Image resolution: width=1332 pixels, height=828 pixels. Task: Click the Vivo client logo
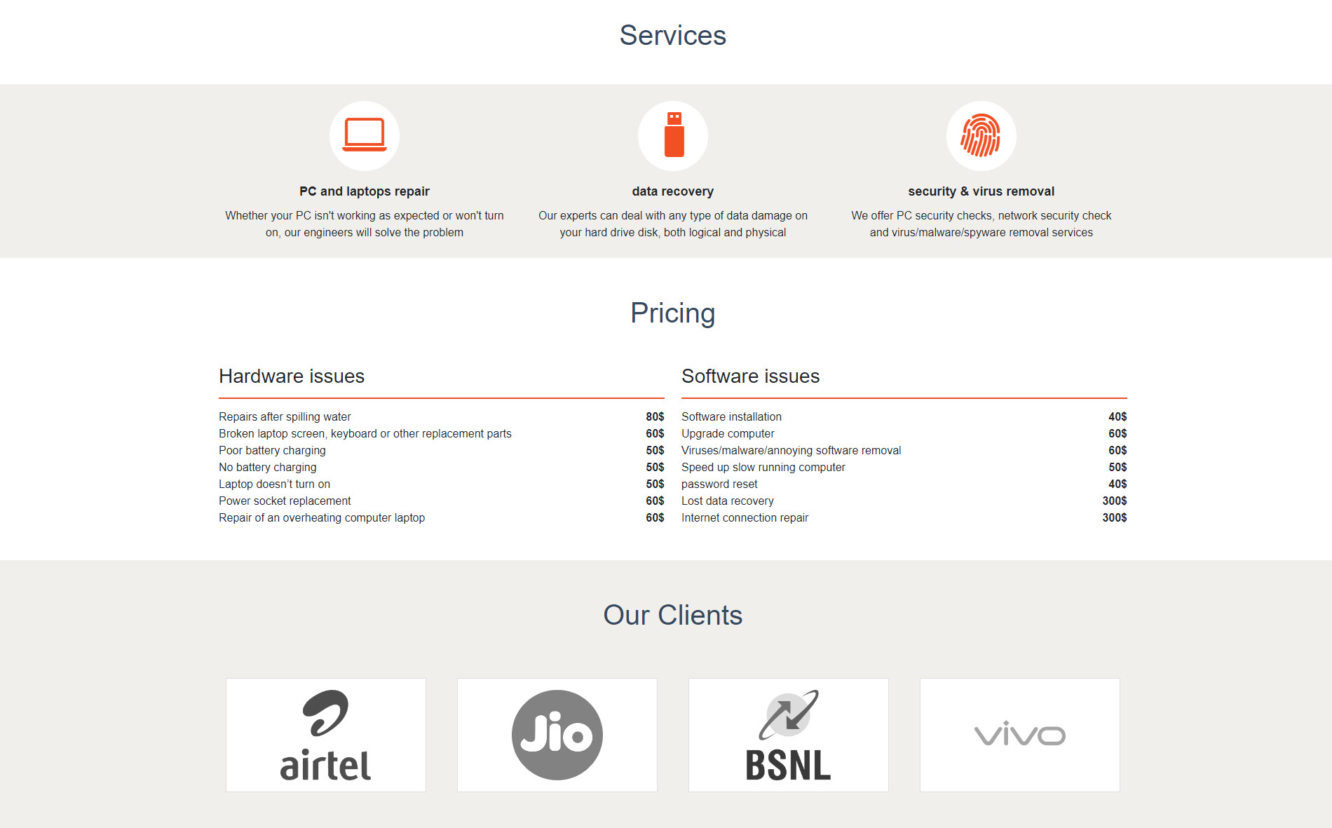click(x=1020, y=735)
